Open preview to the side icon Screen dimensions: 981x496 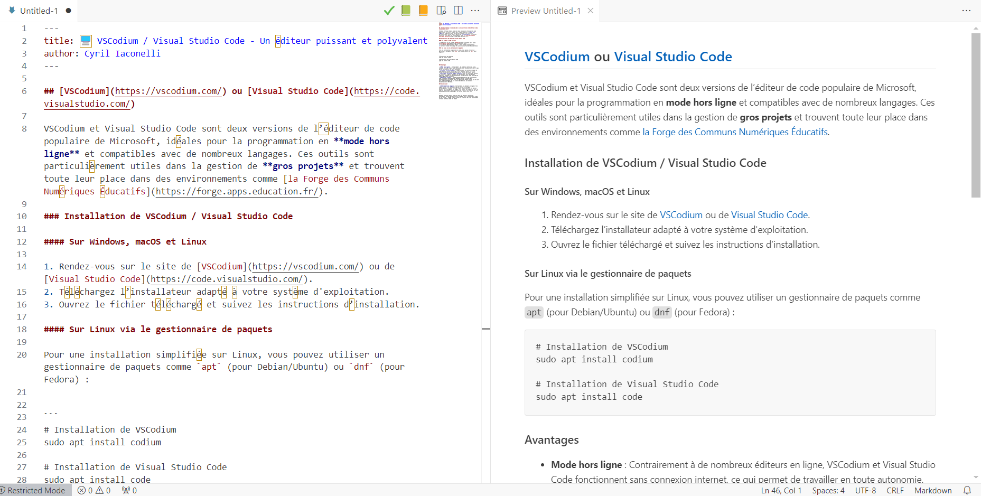pos(441,11)
